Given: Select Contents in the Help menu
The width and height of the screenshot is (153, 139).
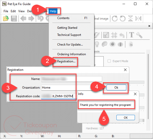Looking at the screenshot, I should tap(71, 18).
